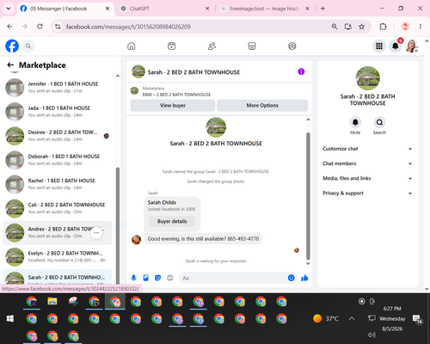Switch to the ChatGPT tab

coord(165,9)
